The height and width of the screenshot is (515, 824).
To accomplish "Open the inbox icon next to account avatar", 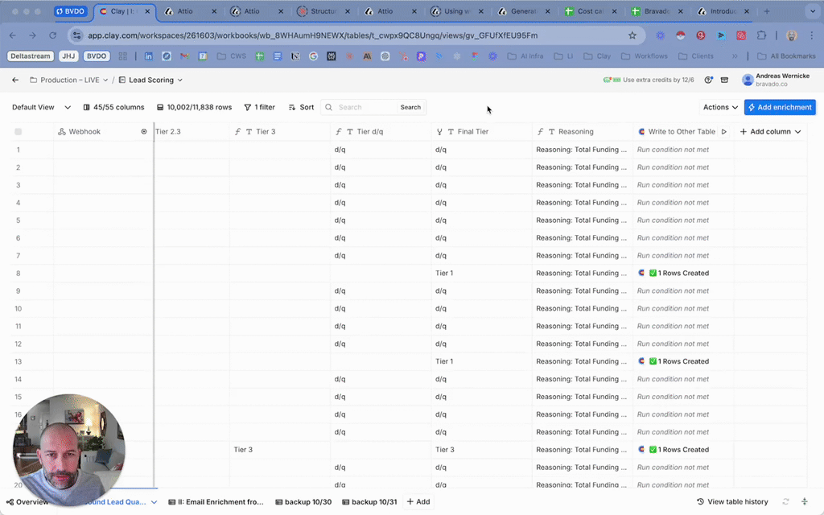I will (724, 80).
